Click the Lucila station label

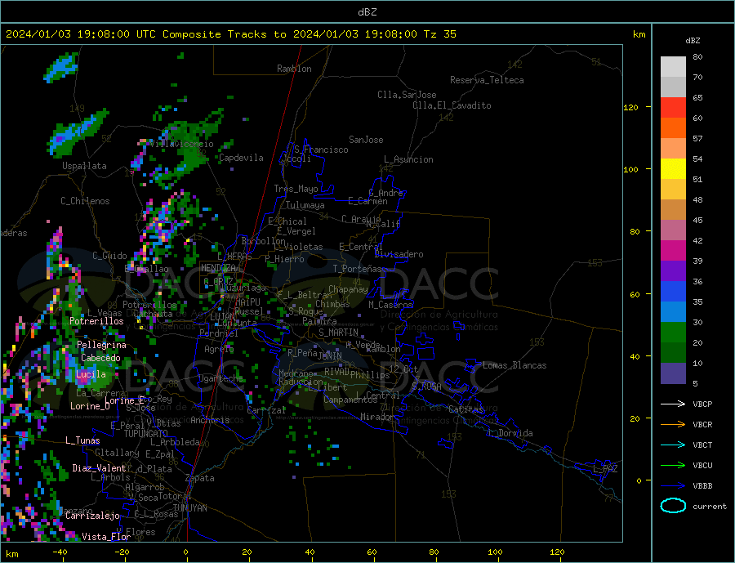point(91,374)
